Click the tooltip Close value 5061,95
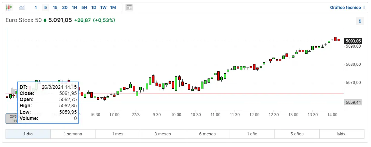This screenshot has height=147, width=371. pyautogui.click(x=68, y=94)
